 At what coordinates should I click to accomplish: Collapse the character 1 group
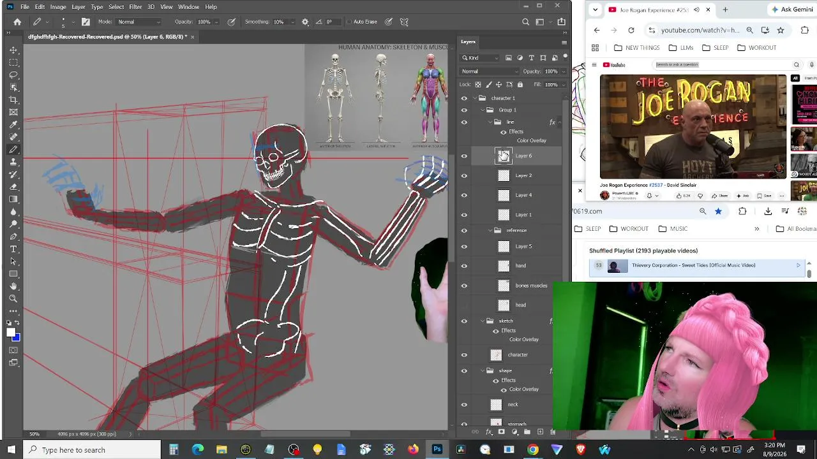click(474, 98)
